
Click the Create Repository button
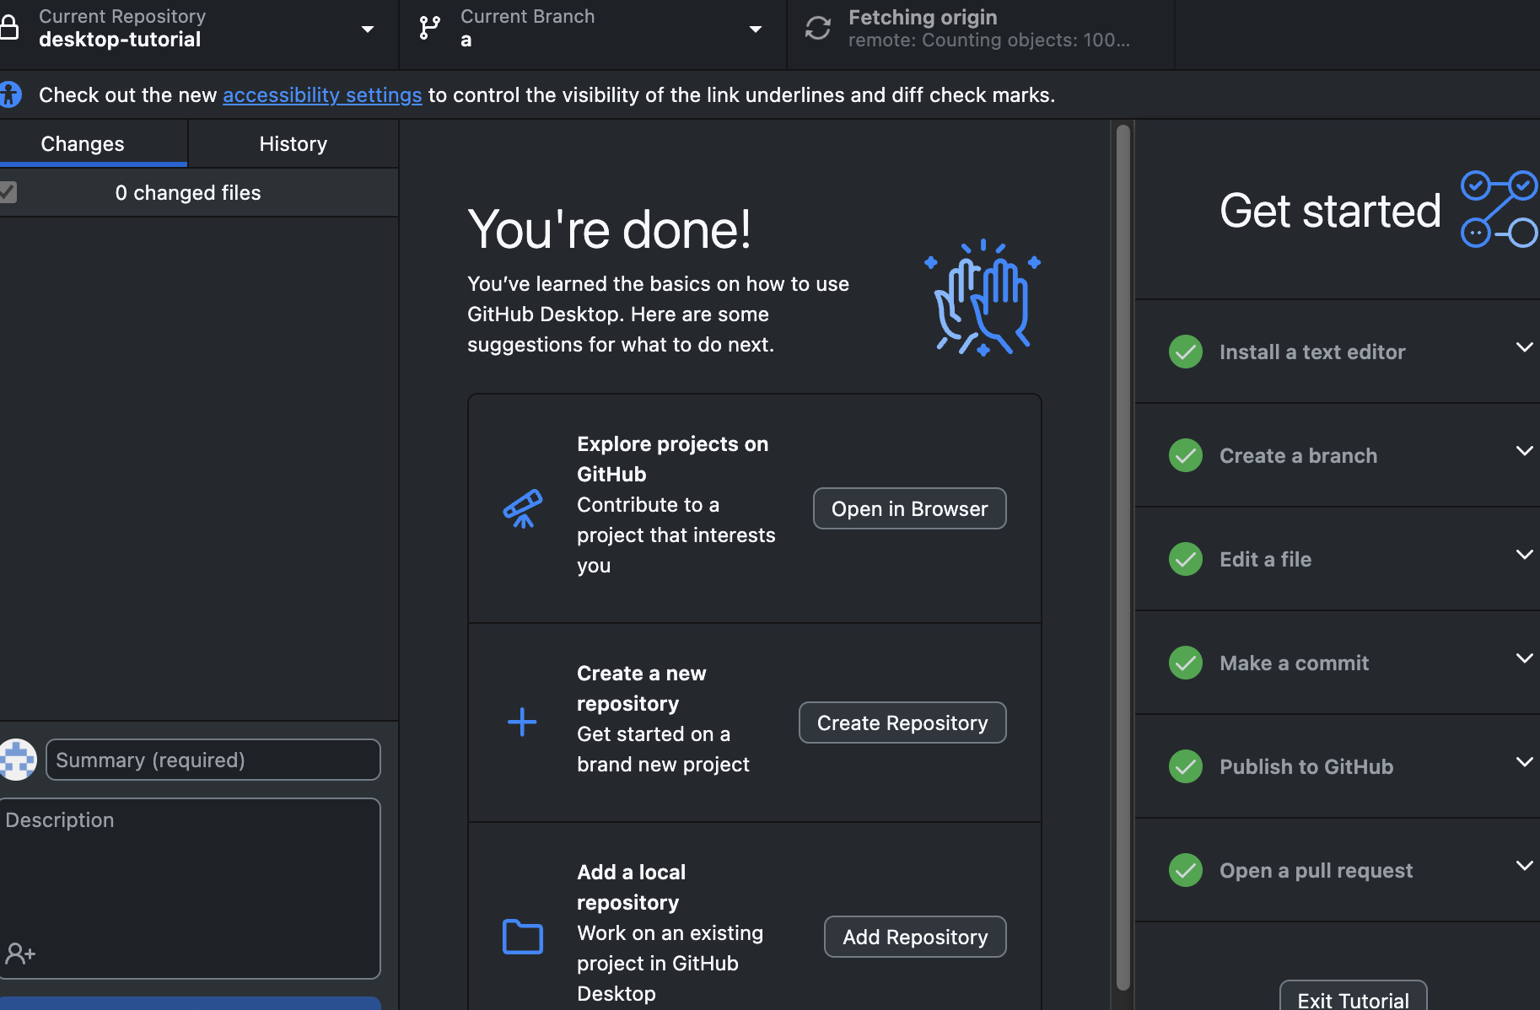(902, 723)
